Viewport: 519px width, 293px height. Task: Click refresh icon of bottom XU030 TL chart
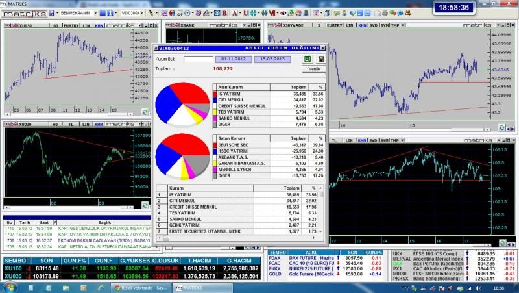[x=145, y=205]
